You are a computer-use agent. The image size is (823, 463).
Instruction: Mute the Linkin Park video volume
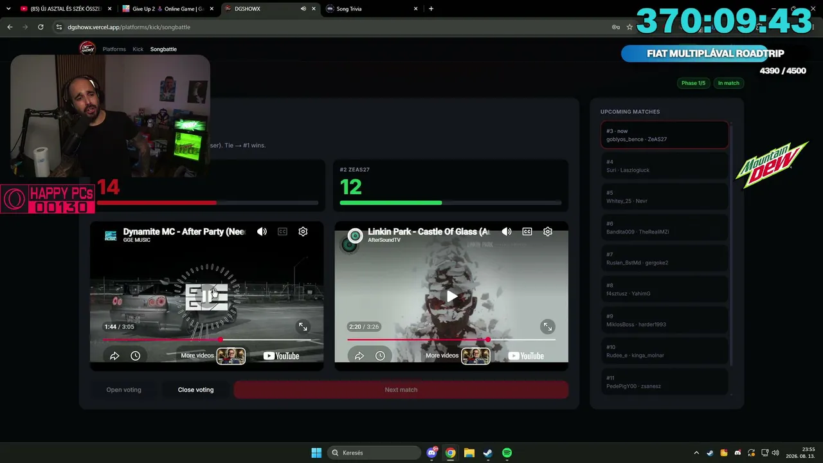[507, 232]
